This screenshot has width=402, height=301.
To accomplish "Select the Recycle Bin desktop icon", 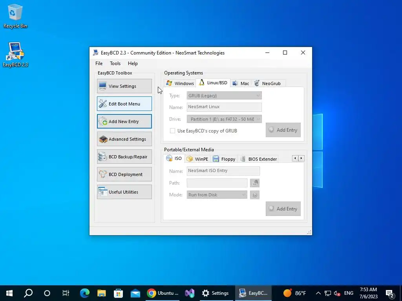I will pos(15,16).
